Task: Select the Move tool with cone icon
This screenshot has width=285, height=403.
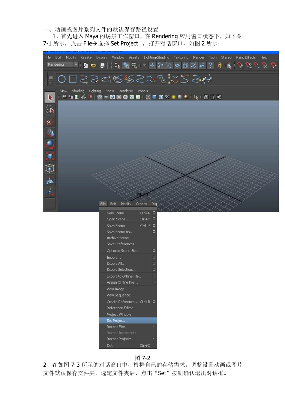Action: (50, 133)
